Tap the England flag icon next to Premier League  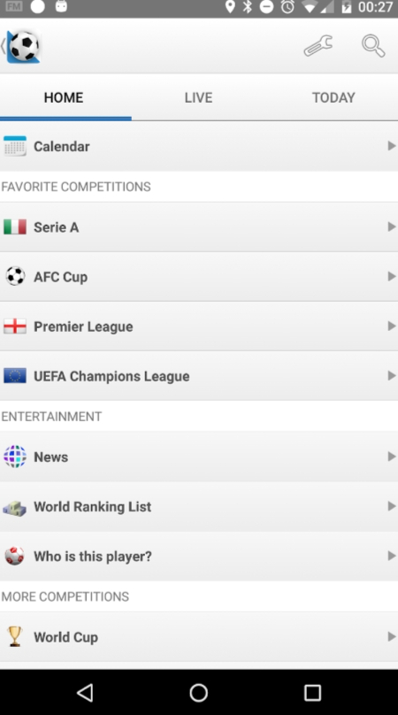[15, 327]
